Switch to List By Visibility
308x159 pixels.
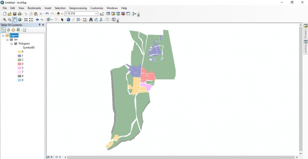coord(13,30)
